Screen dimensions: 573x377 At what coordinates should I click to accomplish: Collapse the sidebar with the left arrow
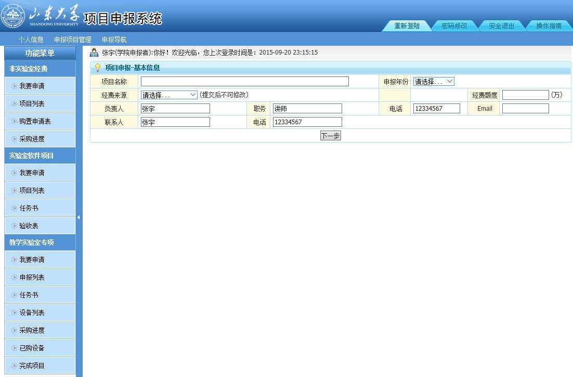coord(79,218)
